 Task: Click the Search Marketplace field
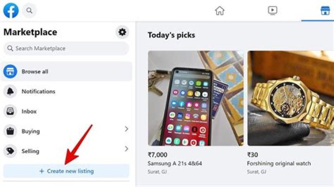tap(66, 48)
